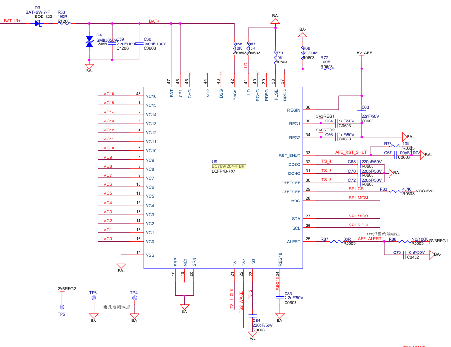Viewport: 451px width, 347px height.
Task: Click BA- ground symbol under VSS pin
Action: (x=121, y=266)
